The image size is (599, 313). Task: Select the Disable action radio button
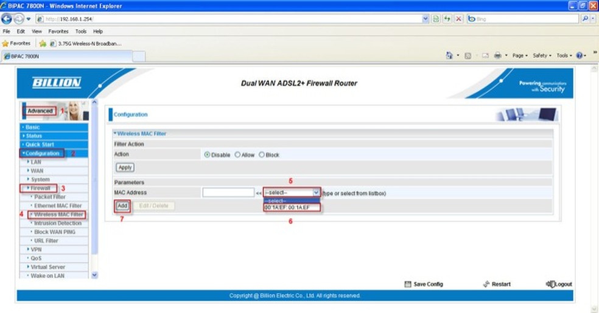(207, 155)
